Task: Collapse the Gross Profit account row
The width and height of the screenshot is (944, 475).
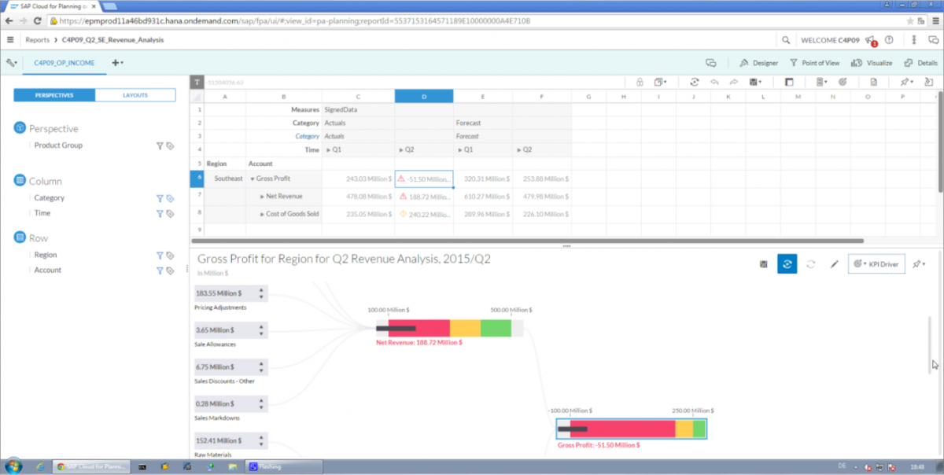Action: [252, 179]
